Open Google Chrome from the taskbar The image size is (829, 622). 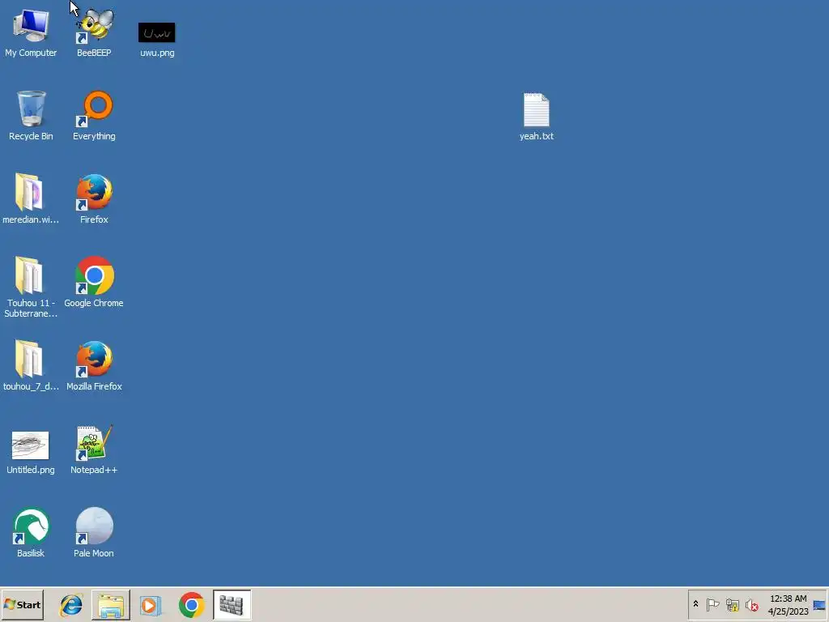coord(191,605)
